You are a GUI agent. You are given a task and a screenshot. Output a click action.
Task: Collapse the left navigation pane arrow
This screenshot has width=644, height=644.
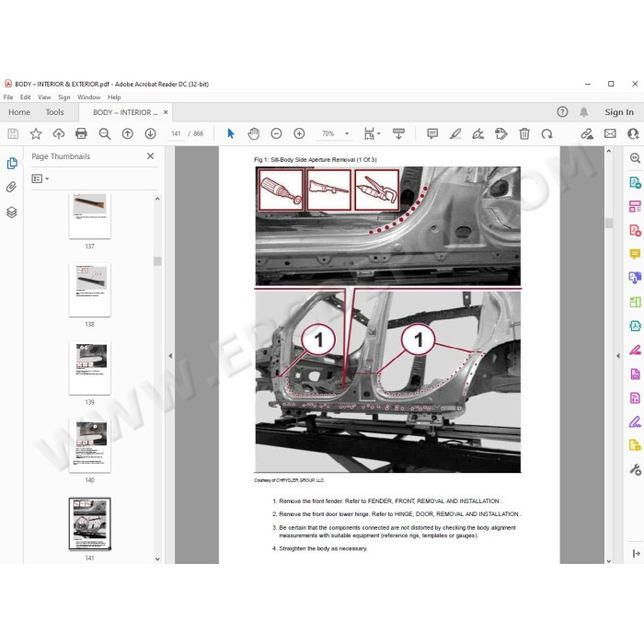tap(170, 356)
